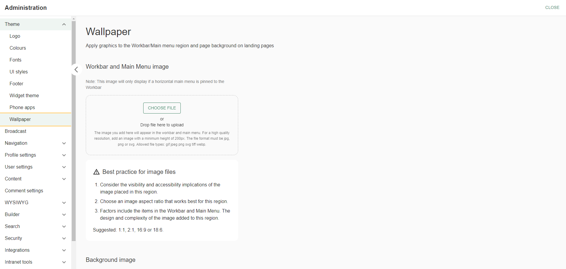Select Widget theme in the sidebar
The image size is (566, 269).
click(x=24, y=95)
